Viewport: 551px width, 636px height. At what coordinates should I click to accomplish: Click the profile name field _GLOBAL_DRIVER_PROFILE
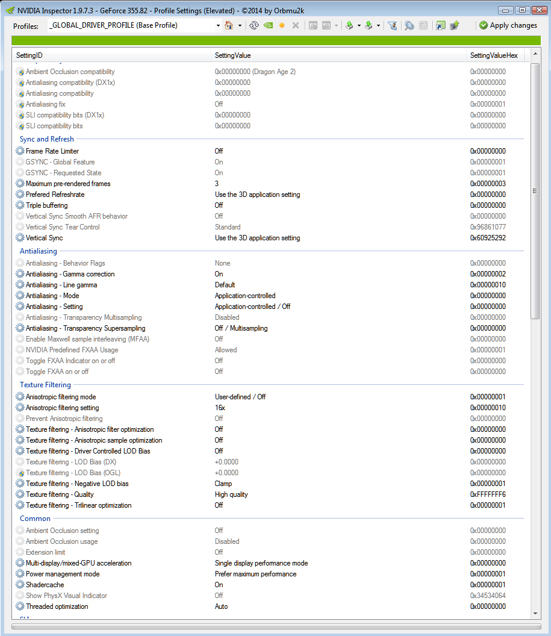(x=131, y=25)
